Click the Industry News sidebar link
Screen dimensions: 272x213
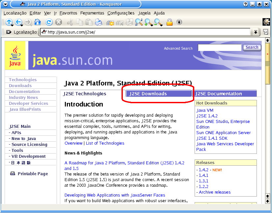[x=23, y=98]
